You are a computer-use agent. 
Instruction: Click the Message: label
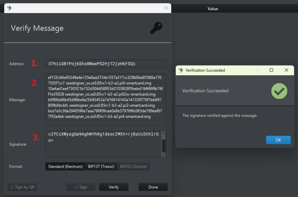(17, 100)
